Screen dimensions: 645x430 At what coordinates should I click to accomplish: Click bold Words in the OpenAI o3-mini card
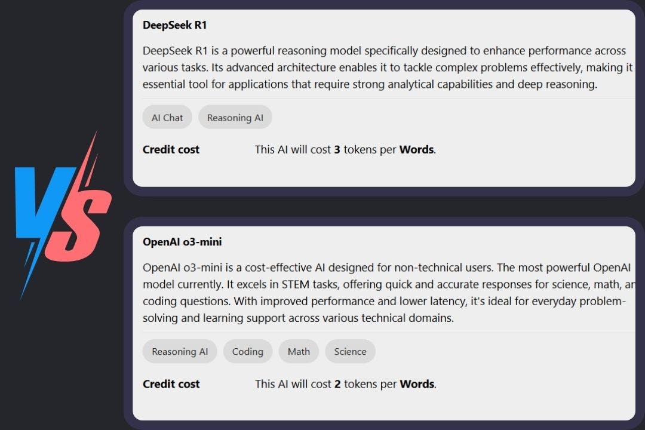[416, 384]
